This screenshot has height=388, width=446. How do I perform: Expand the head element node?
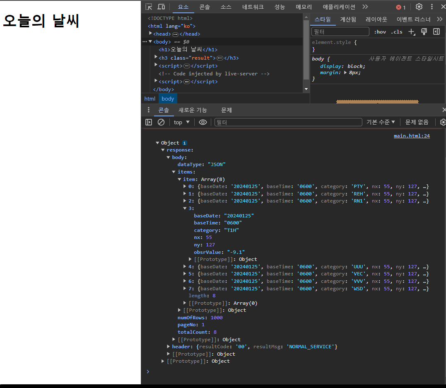click(x=150, y=34)
